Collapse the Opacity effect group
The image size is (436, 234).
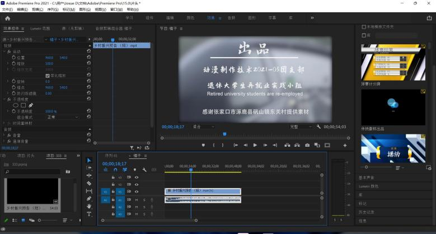coord(4,99)
